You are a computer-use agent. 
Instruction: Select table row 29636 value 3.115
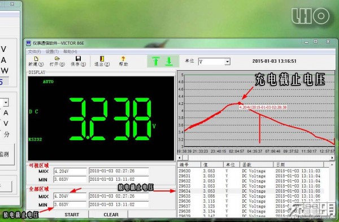click(251, 201)
